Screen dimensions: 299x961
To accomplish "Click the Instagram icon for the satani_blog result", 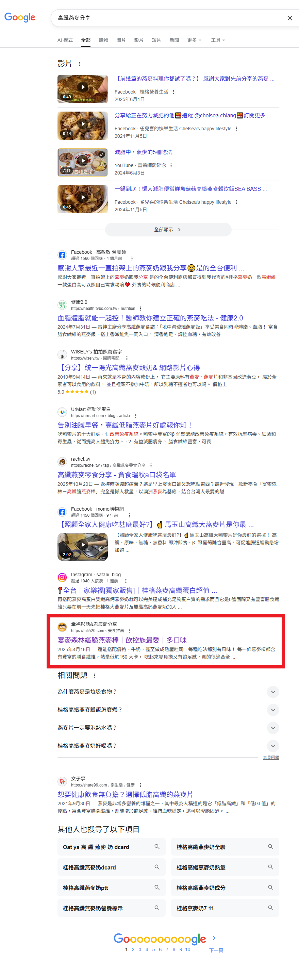I will tap(62, 578).
